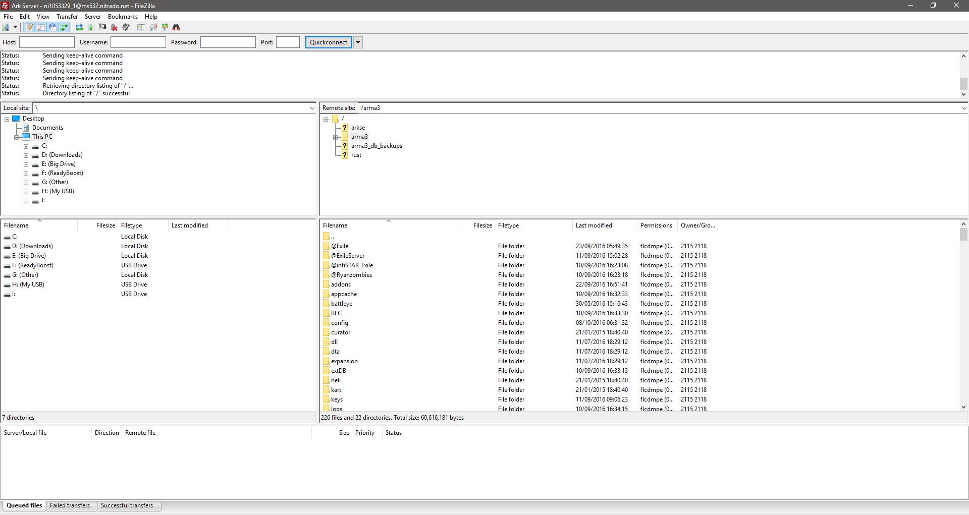
Task: Expand E: (Big Drive) in local tree
Action: (x=26, y=164)
